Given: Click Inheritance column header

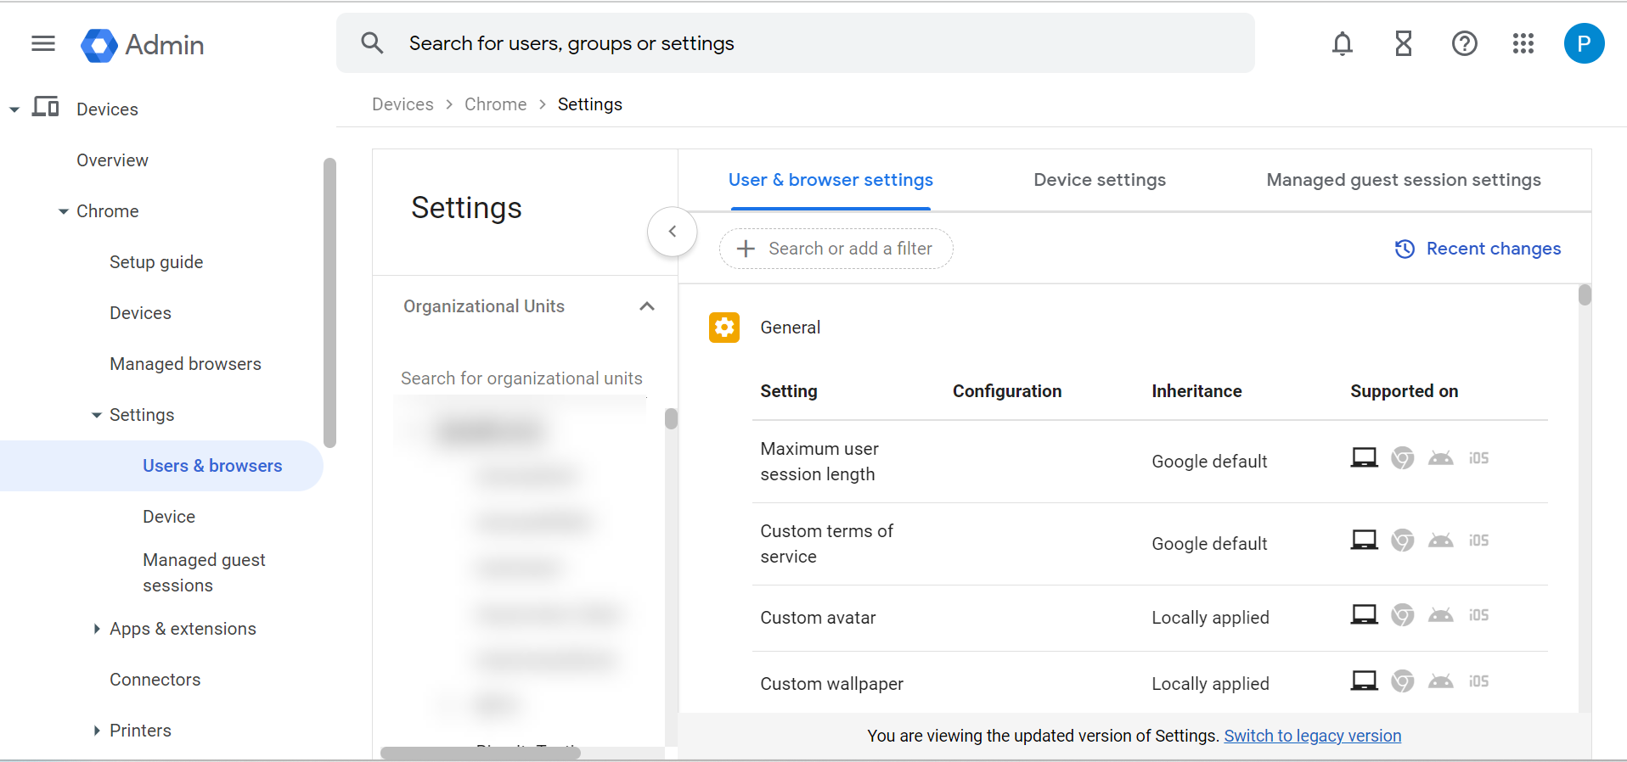Looking at the screenshot, I should point(1196,391).
